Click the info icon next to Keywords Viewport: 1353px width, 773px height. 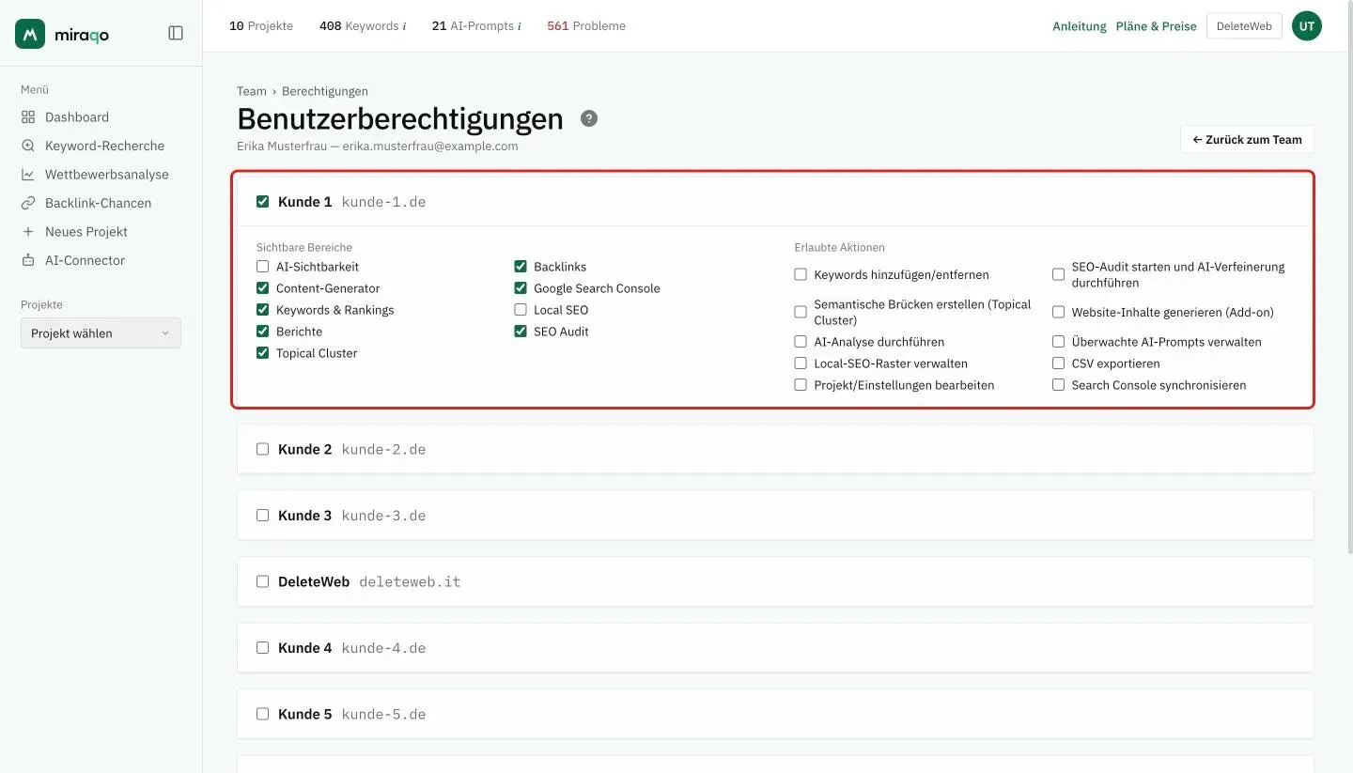(x=404, y=26)
